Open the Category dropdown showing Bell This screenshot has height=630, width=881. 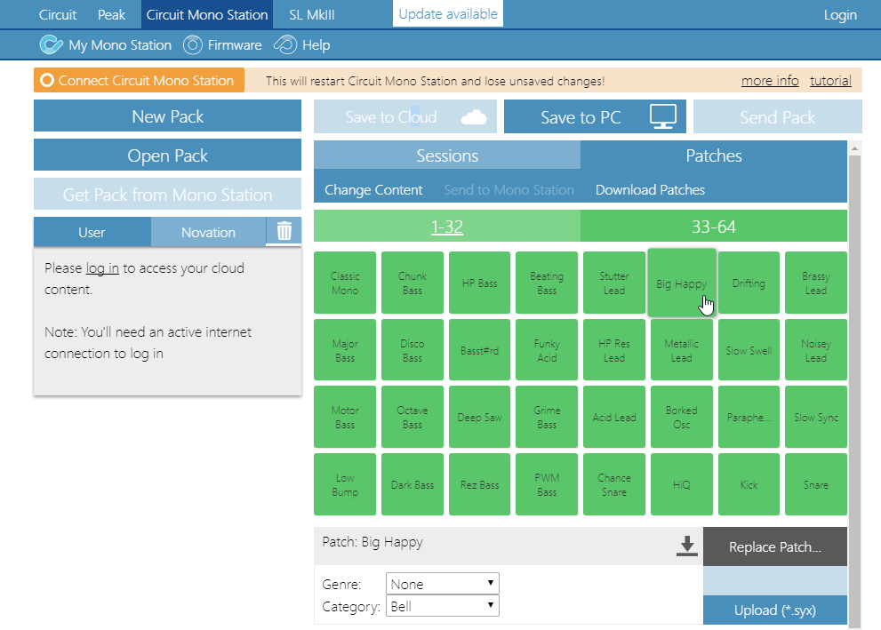coord(442,606)
